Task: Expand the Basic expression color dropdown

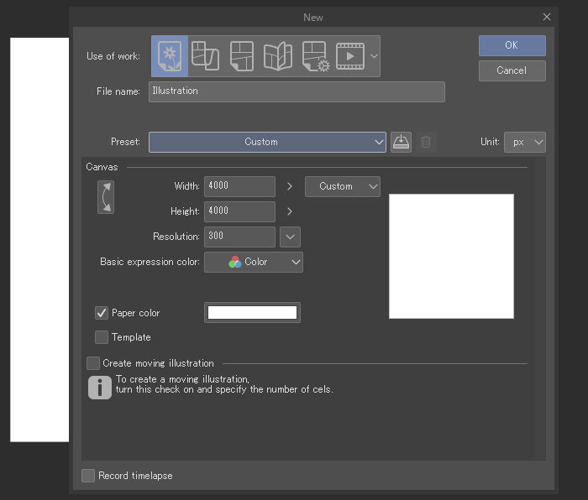Action: (254, 262)
